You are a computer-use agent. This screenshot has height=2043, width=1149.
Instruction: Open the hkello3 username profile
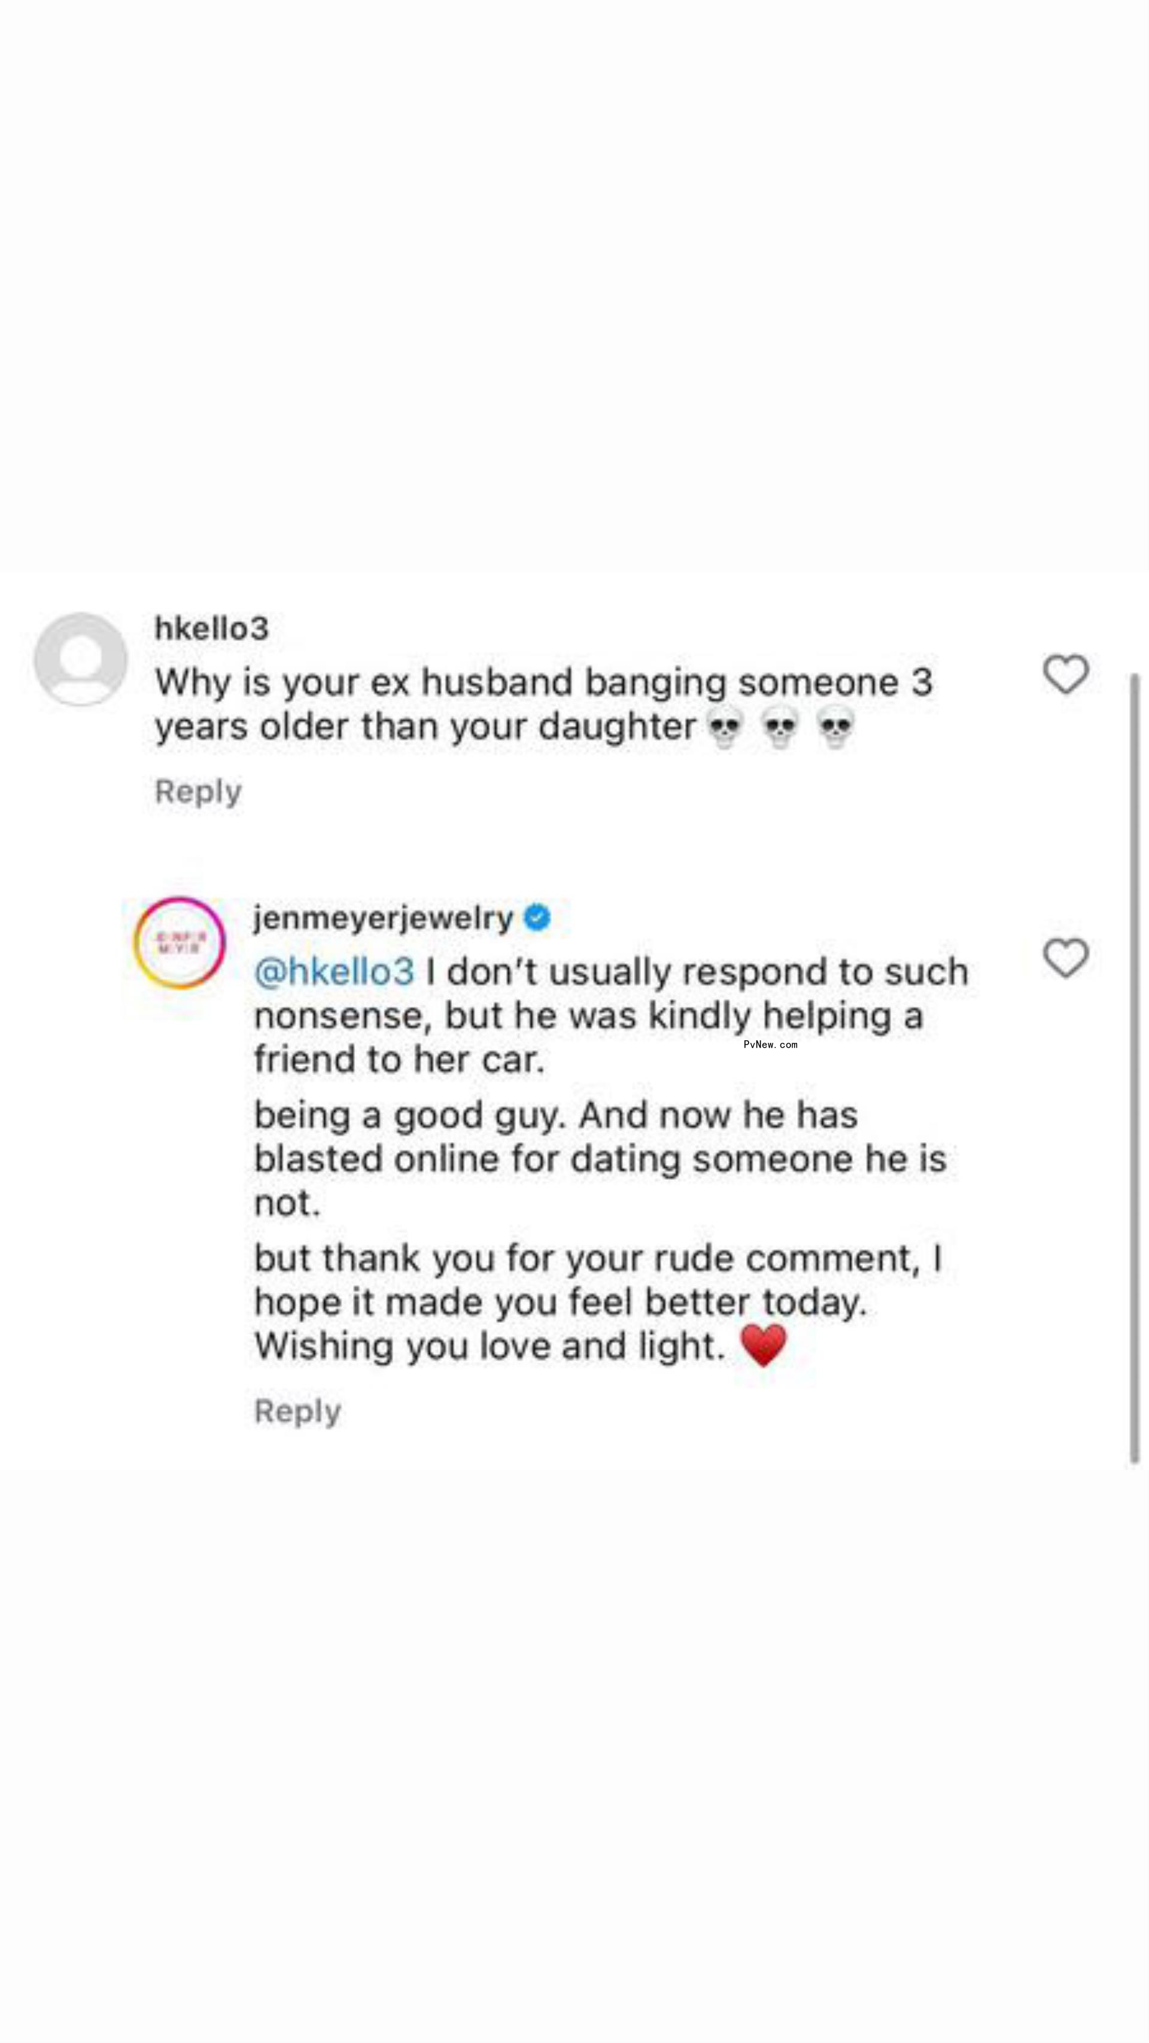click(212, 628)
